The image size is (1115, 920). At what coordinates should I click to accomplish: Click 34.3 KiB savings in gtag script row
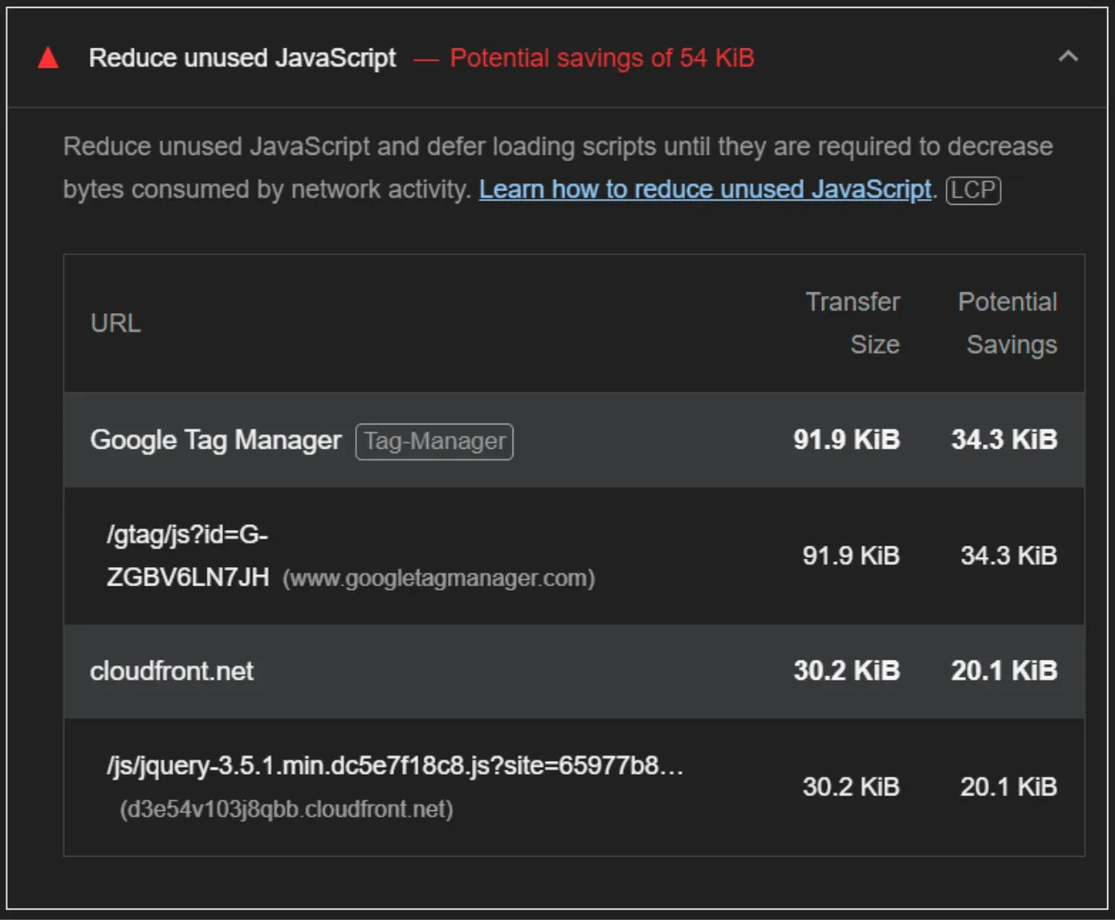coord(1008,556)
